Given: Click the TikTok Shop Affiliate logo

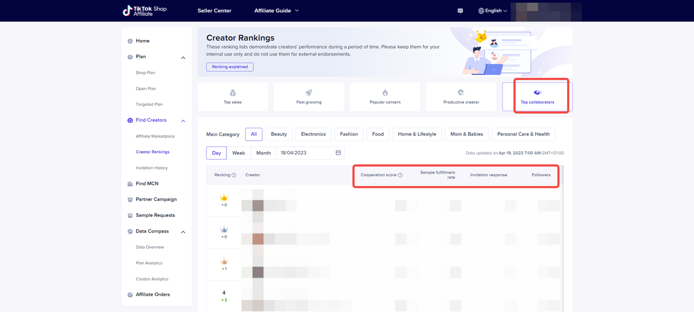Looking at the screenshot, I should point(144,11).
